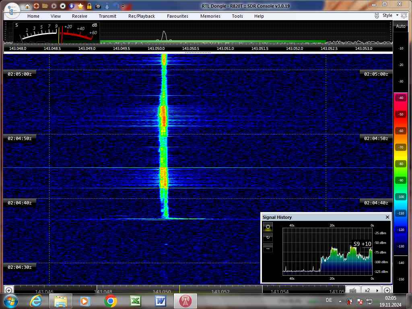Click the camera screenshot icon in title bar
The height and width of the screenshot is (309, 412).
click(98, 6)
